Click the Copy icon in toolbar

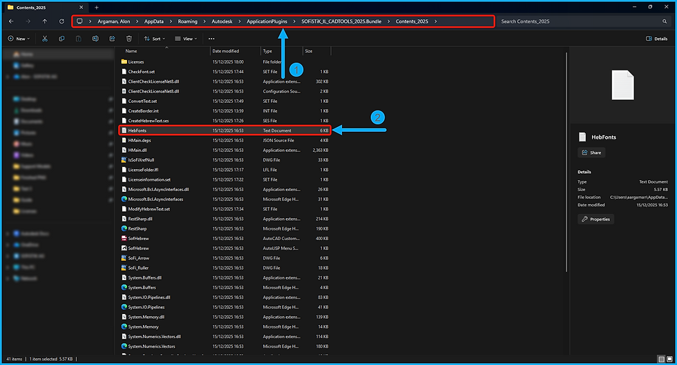[61, 39]
